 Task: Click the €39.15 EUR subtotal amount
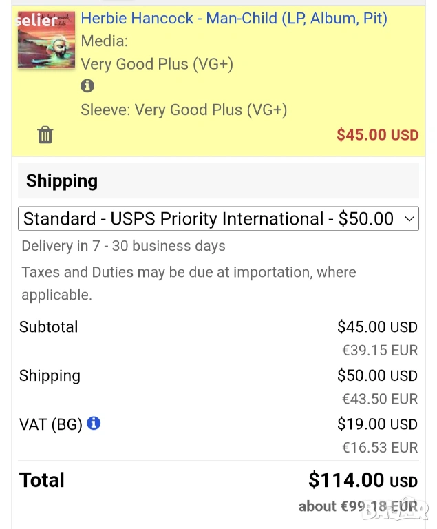(380, 350)
